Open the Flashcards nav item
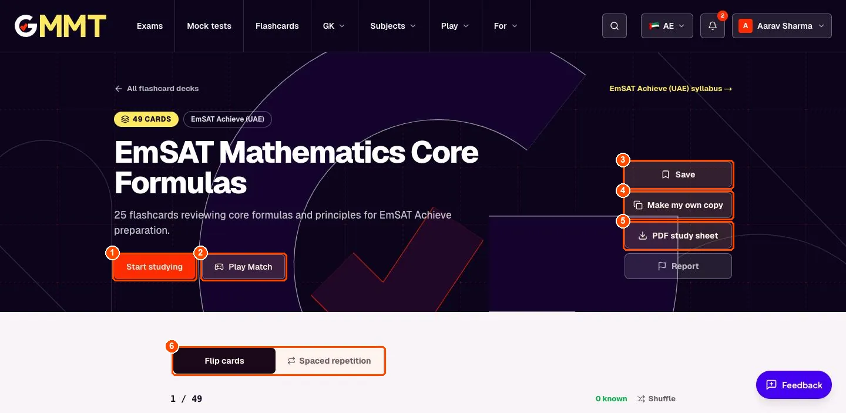846x413 pixels. tap(277, 26)
